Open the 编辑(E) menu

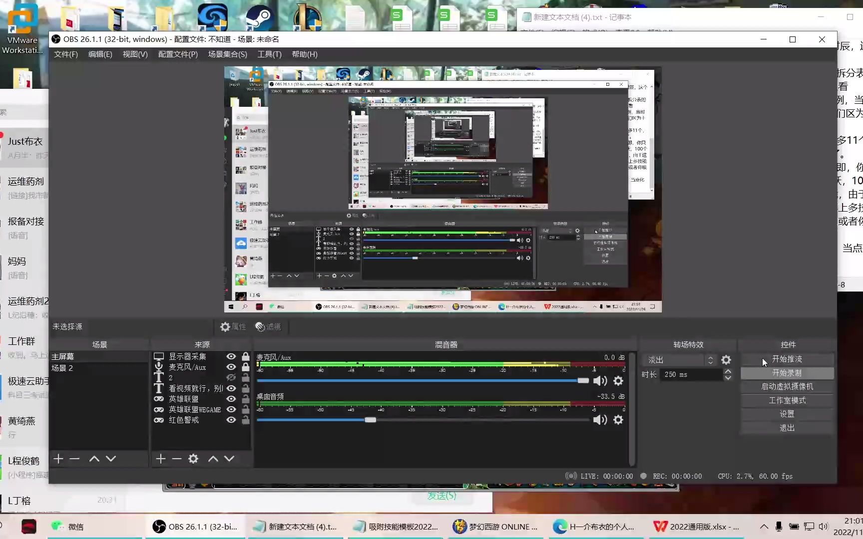[100, 54]
